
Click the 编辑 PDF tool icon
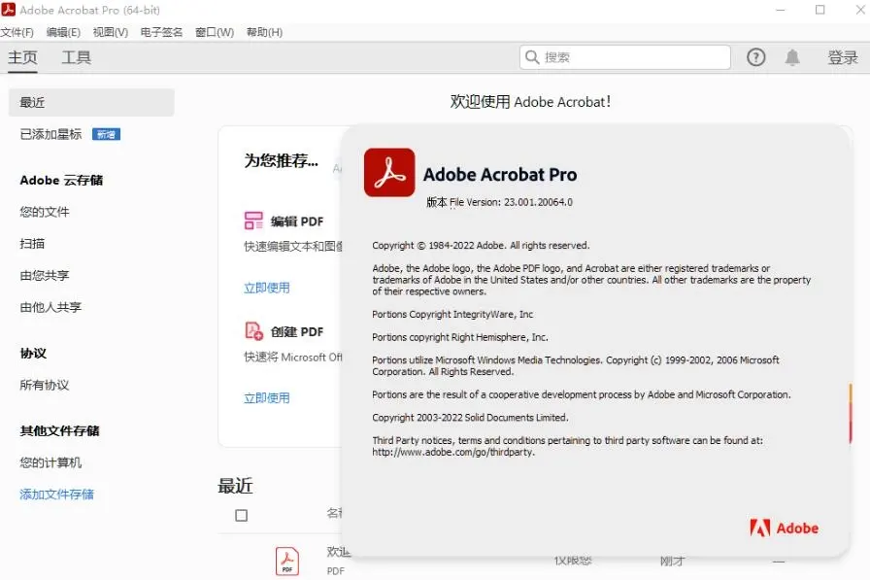tap(253, 221)
